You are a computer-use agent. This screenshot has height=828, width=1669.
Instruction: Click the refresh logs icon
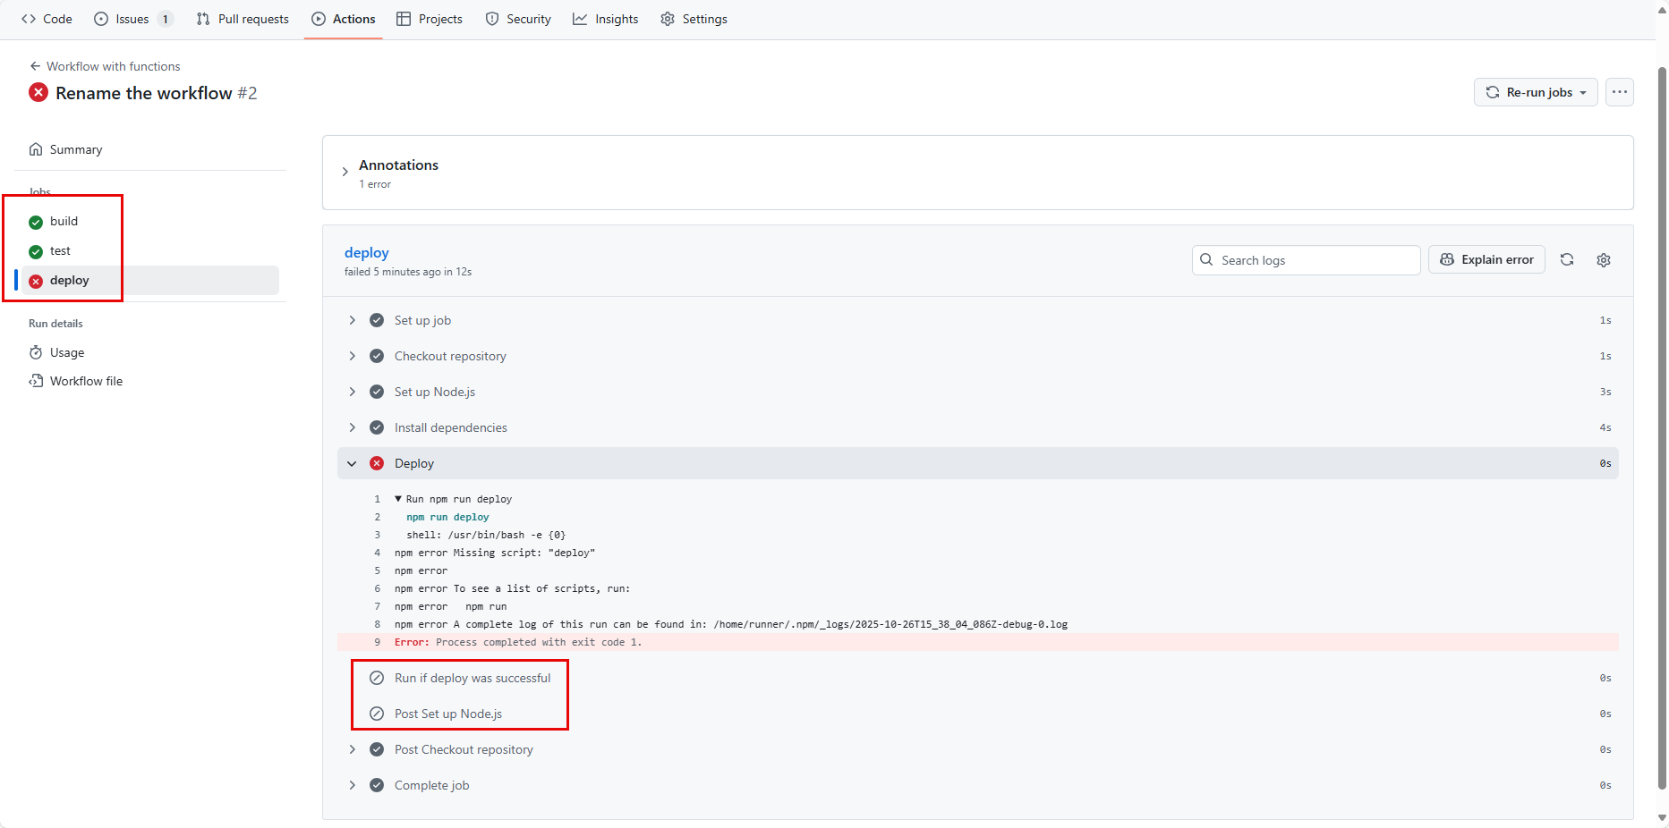(1567, 259)
